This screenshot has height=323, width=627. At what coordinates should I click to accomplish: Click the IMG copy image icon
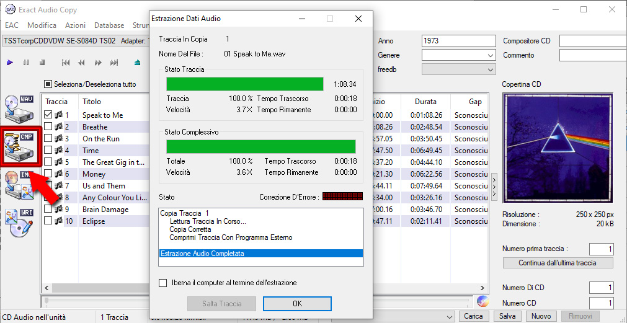pos(19,184)
